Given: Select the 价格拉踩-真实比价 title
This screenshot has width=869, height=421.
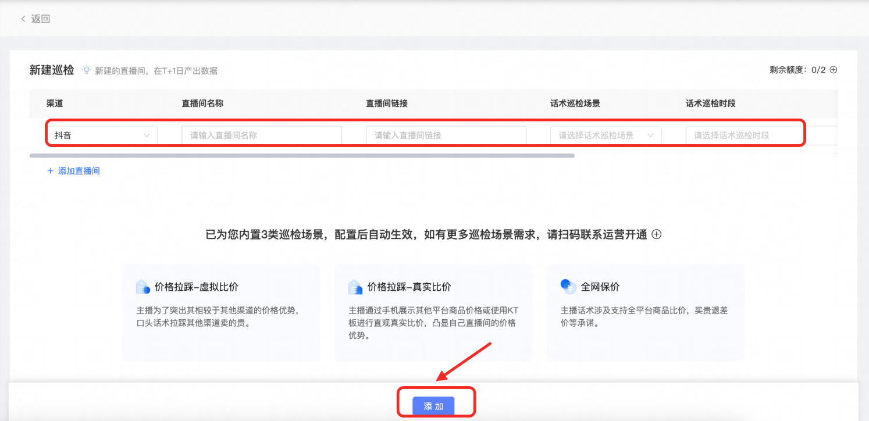Looking at the screenshot, I should click(409, 287).
